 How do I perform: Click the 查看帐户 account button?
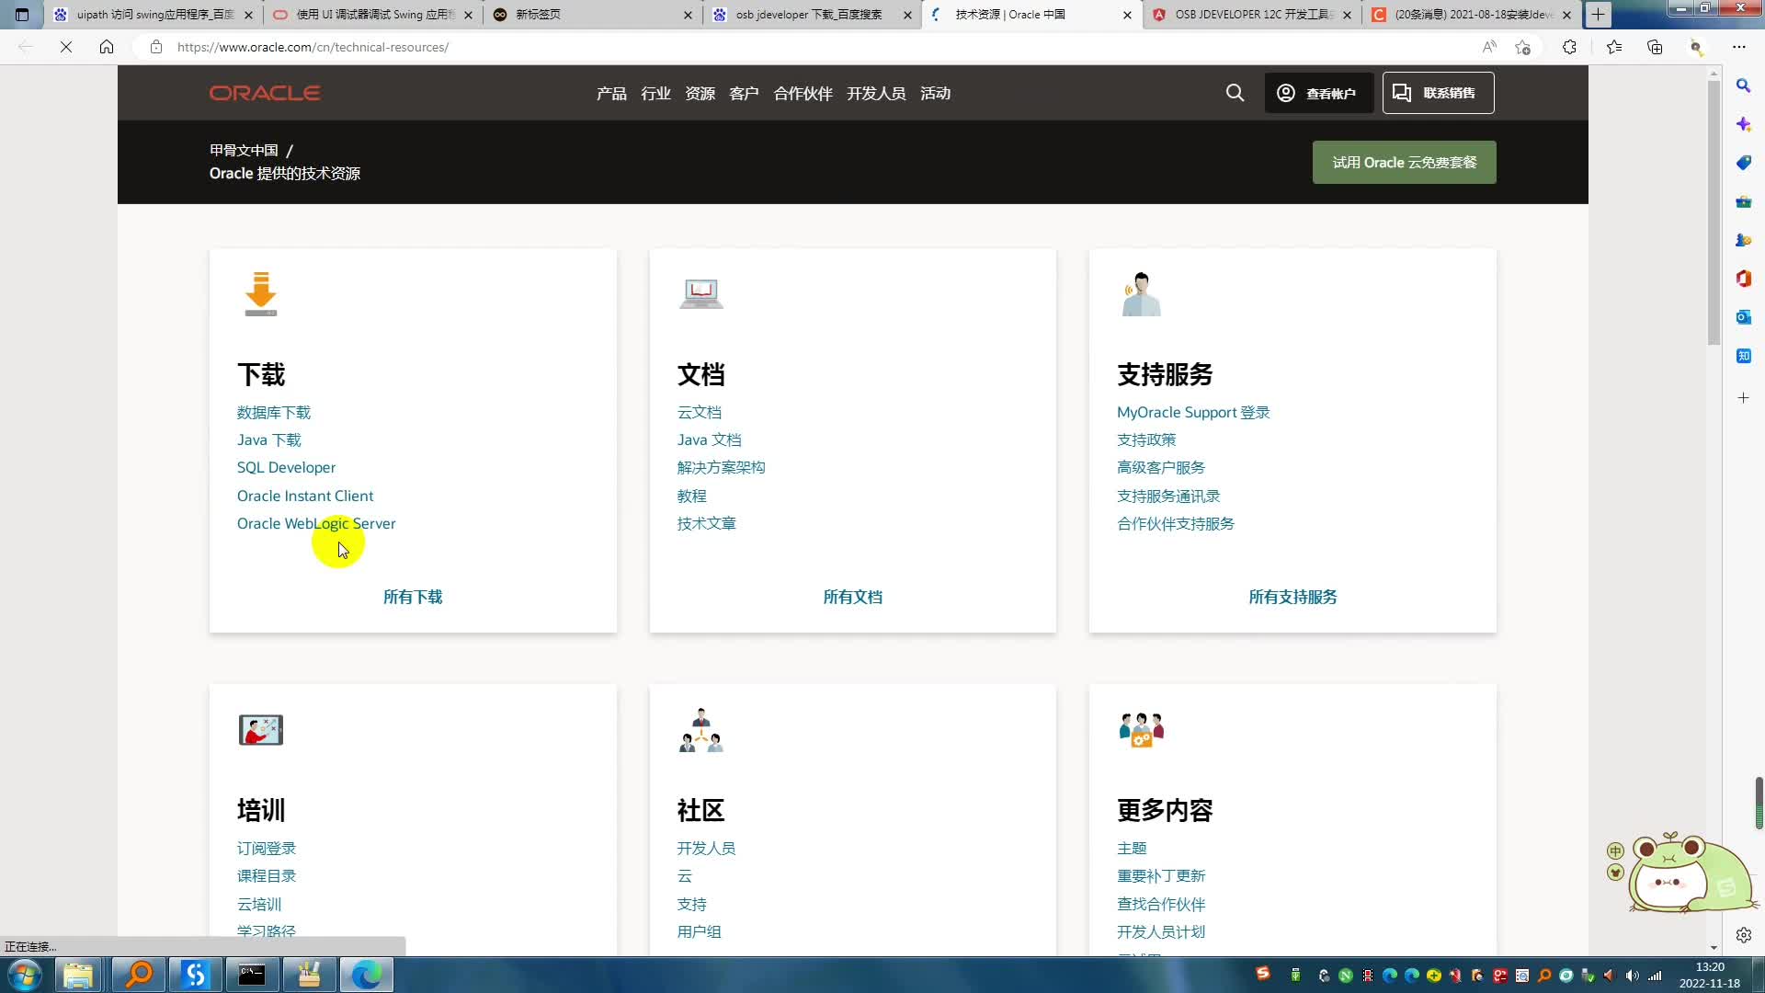tap(1318, 93)
